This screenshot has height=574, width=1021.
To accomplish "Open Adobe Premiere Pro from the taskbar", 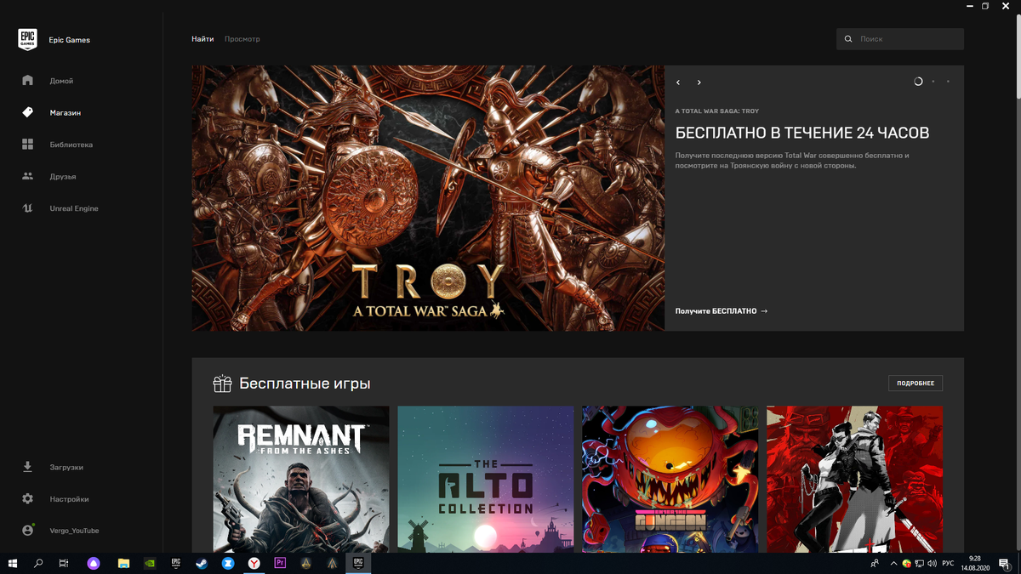I will coord(280,563).
